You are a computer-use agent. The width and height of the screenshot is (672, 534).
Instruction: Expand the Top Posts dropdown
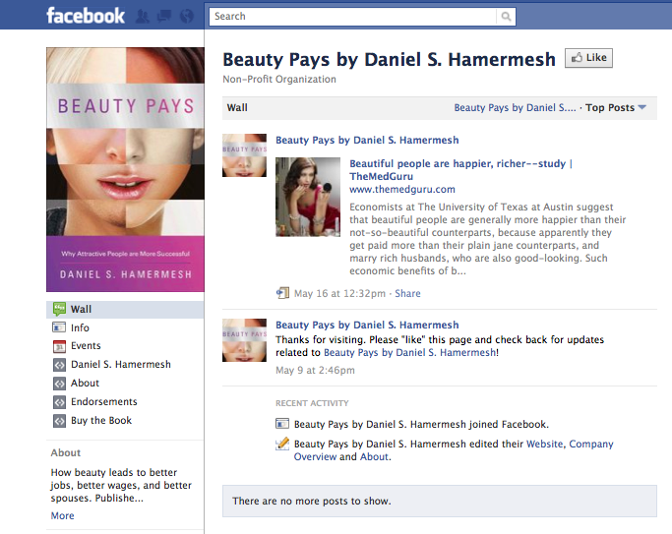[616, 107]
